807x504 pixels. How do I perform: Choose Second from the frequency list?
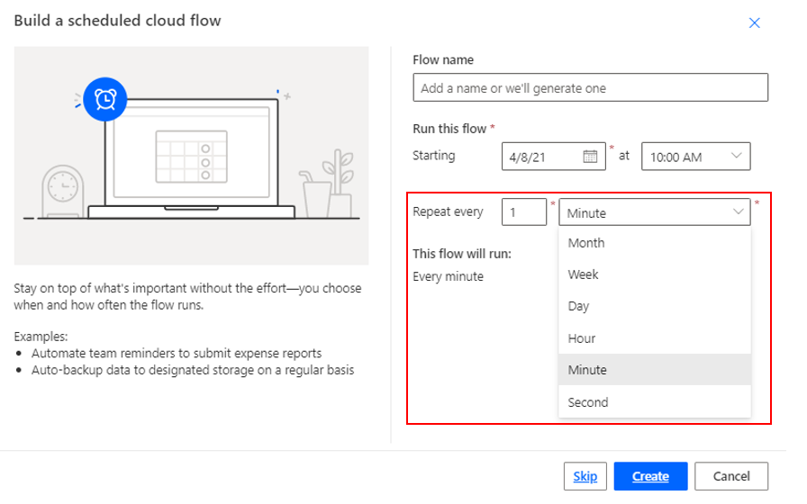point(654,402)
